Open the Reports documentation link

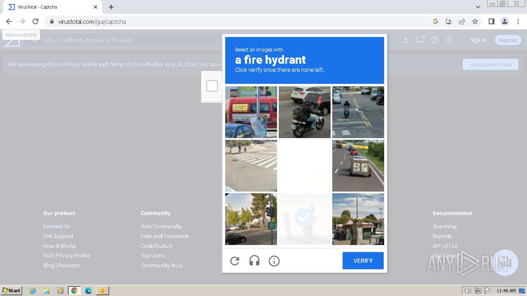pos(442,236)
